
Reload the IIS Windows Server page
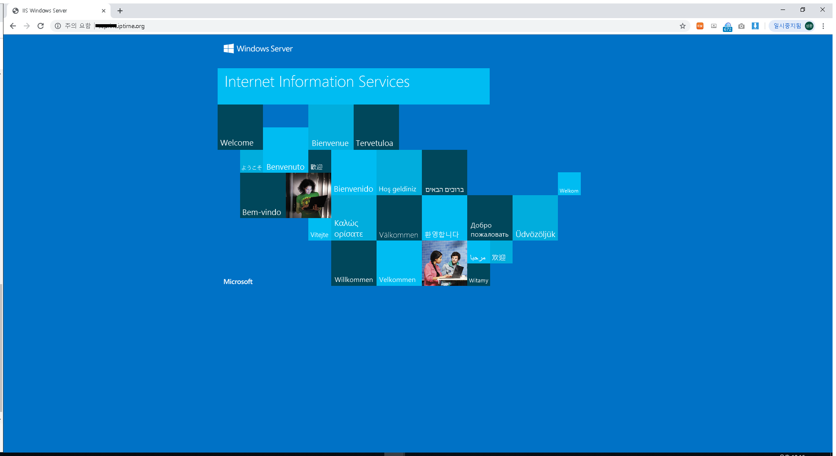pyautogui.click(x=41, y=26)
